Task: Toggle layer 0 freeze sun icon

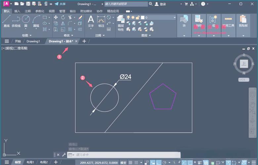Action: click(x=133, y=17)
